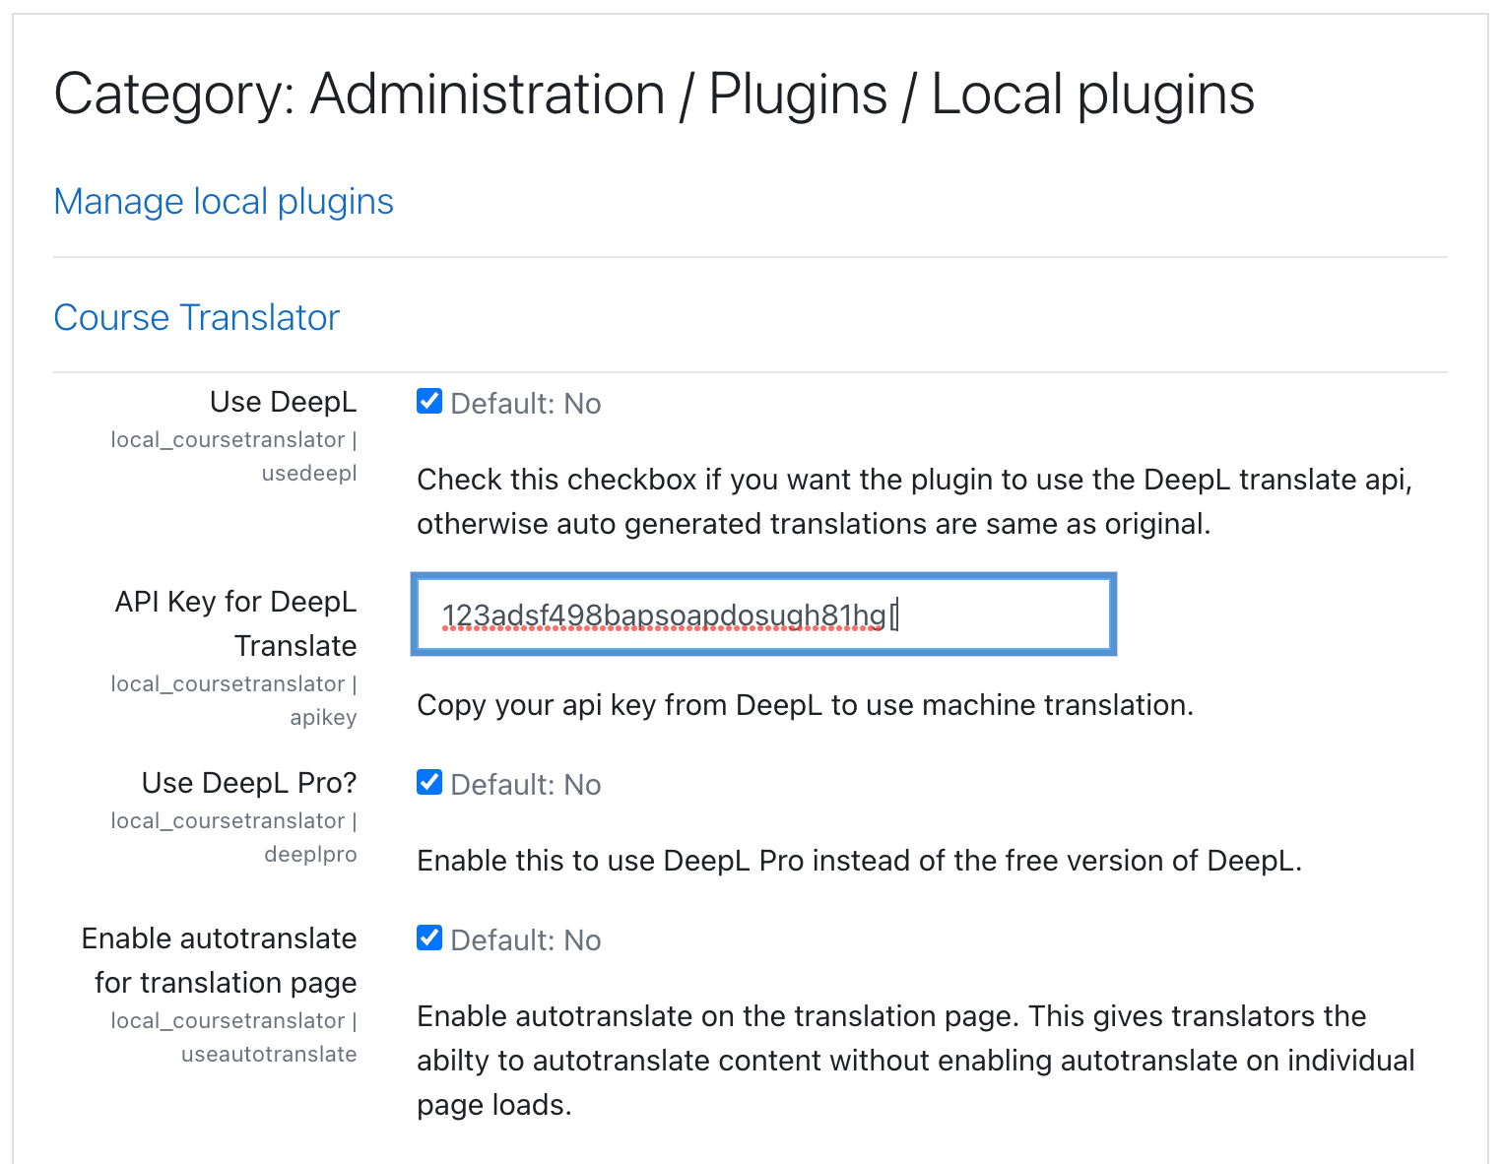Click the 'Use DeepL Pro?' setting label
Viewport: 1505px width, 1164px height.
coord(249,783)
